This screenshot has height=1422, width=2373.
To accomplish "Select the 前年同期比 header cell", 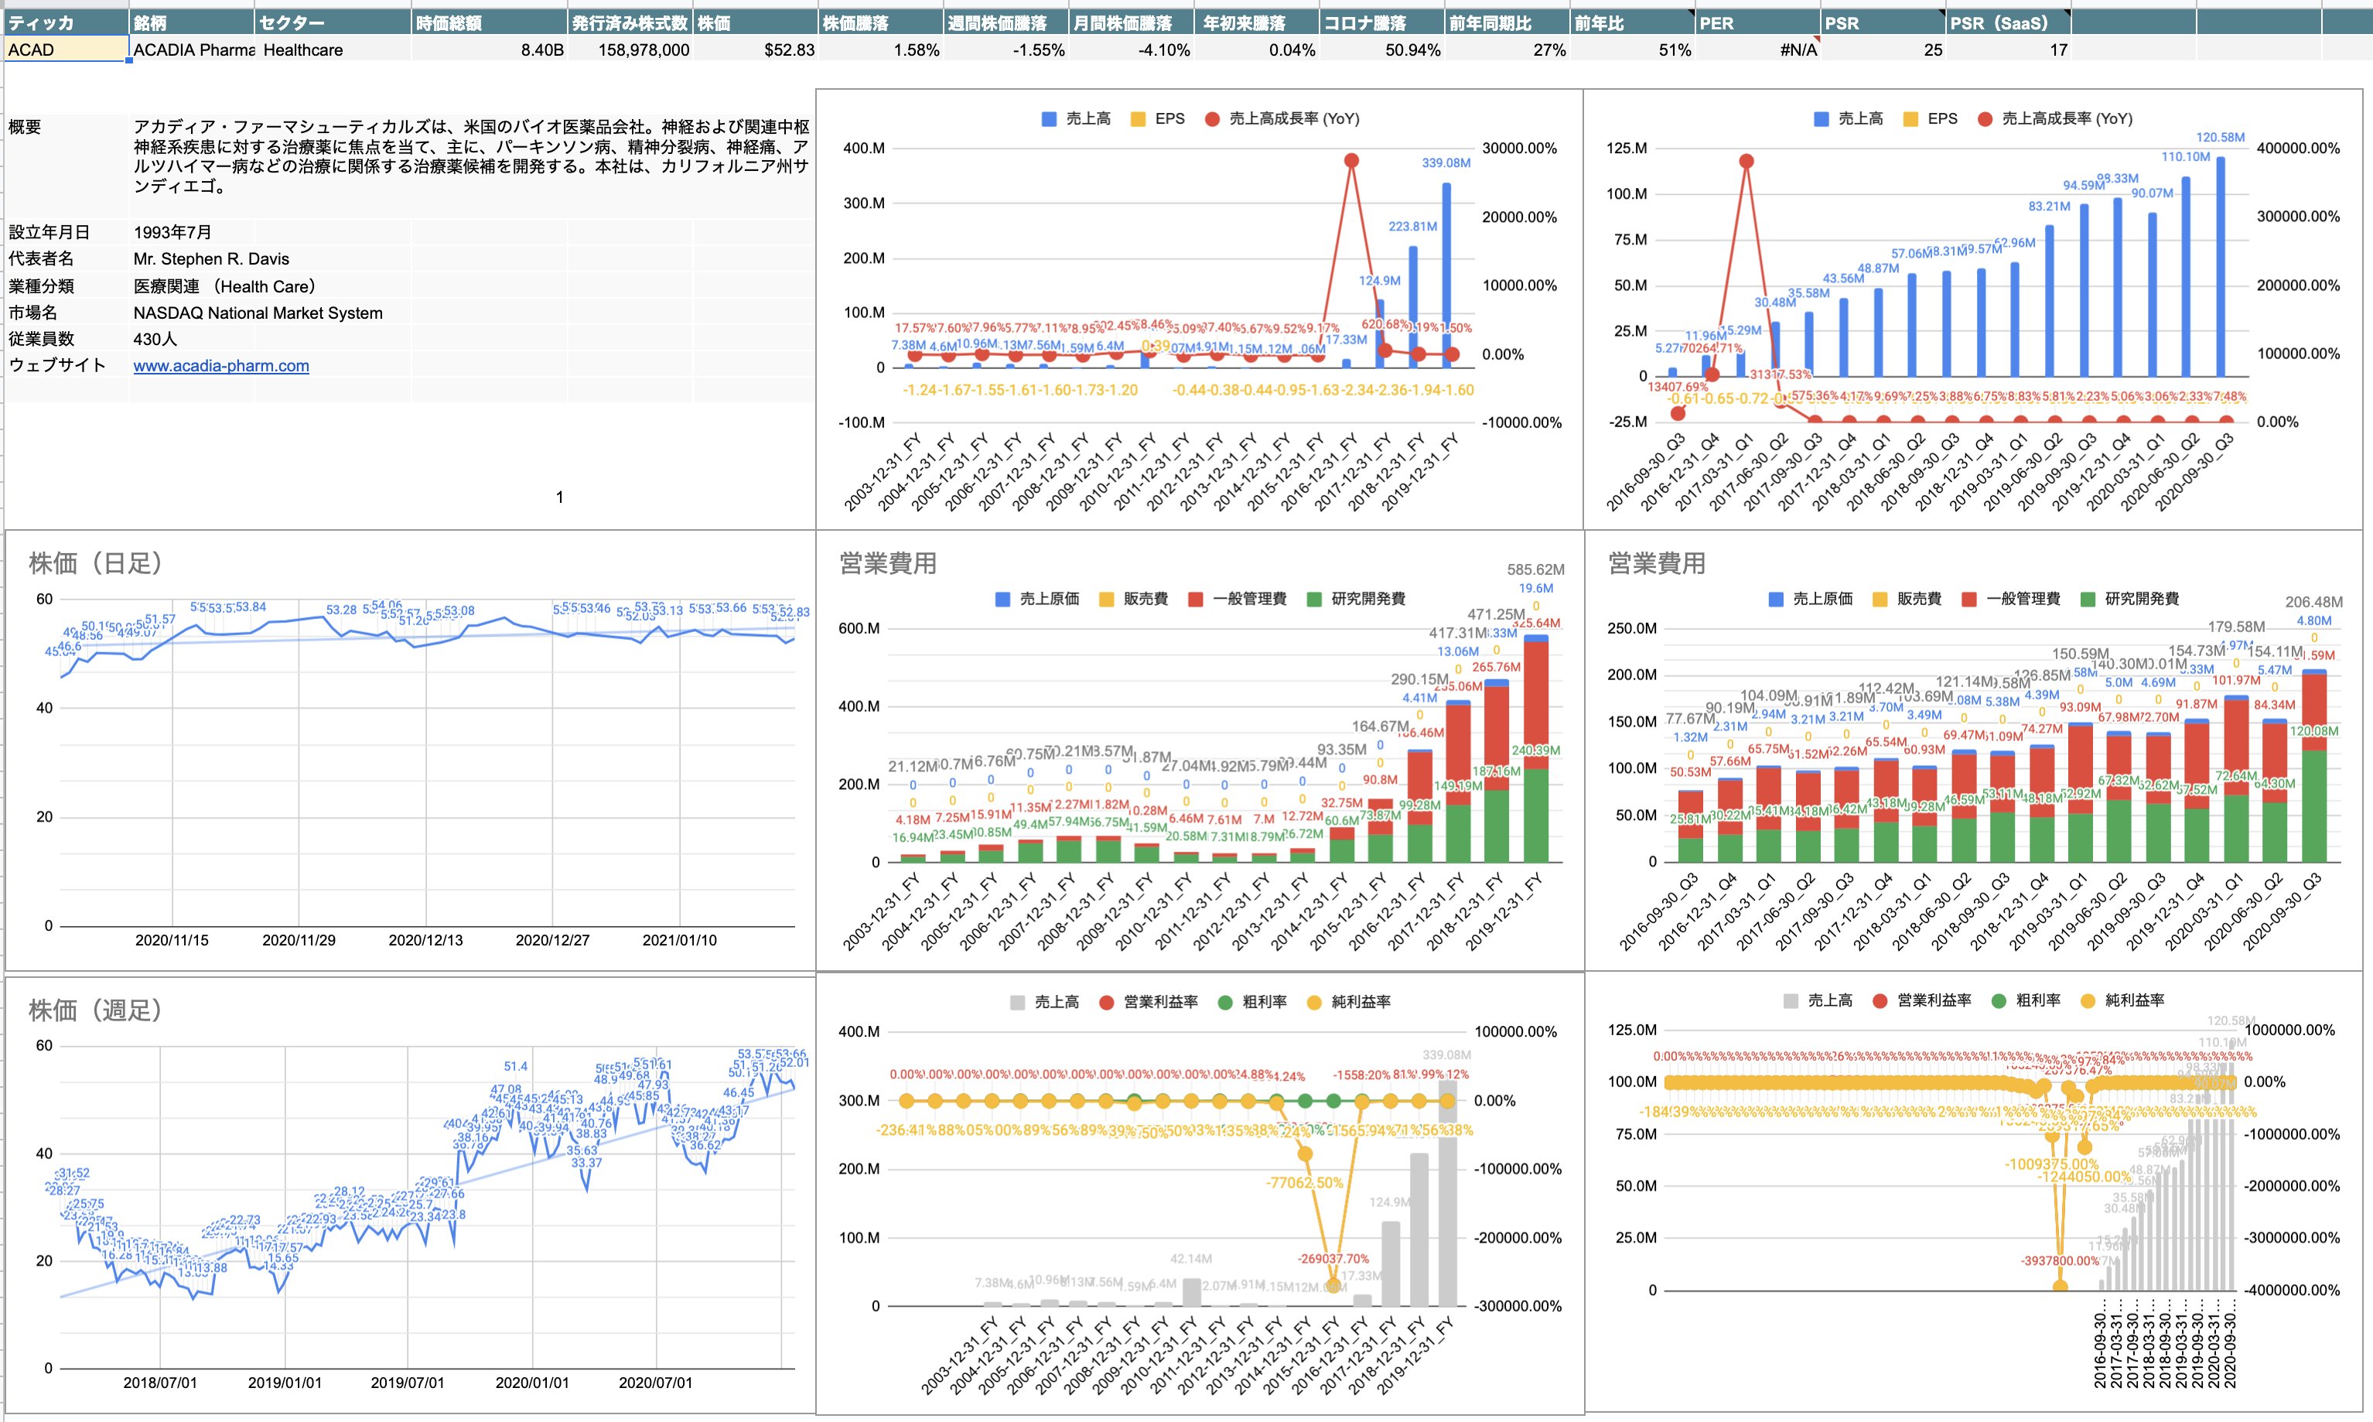I will (x=1508, y=23).
